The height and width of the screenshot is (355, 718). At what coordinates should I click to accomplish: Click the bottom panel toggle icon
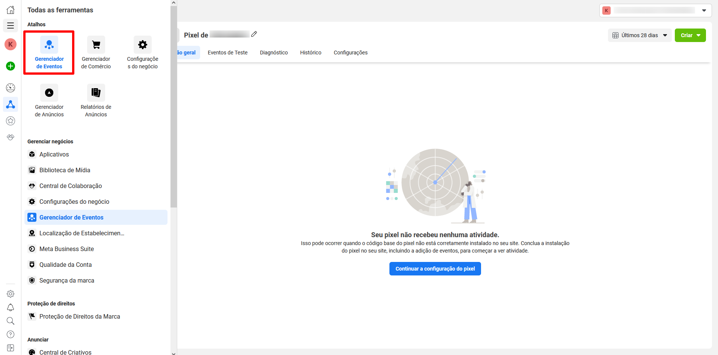click(x=11, y=348)
